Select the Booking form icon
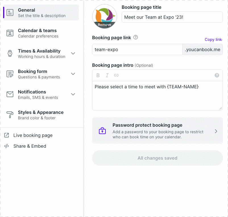The width and height of the screenshot is (228, 217). [x=9, y=74]
